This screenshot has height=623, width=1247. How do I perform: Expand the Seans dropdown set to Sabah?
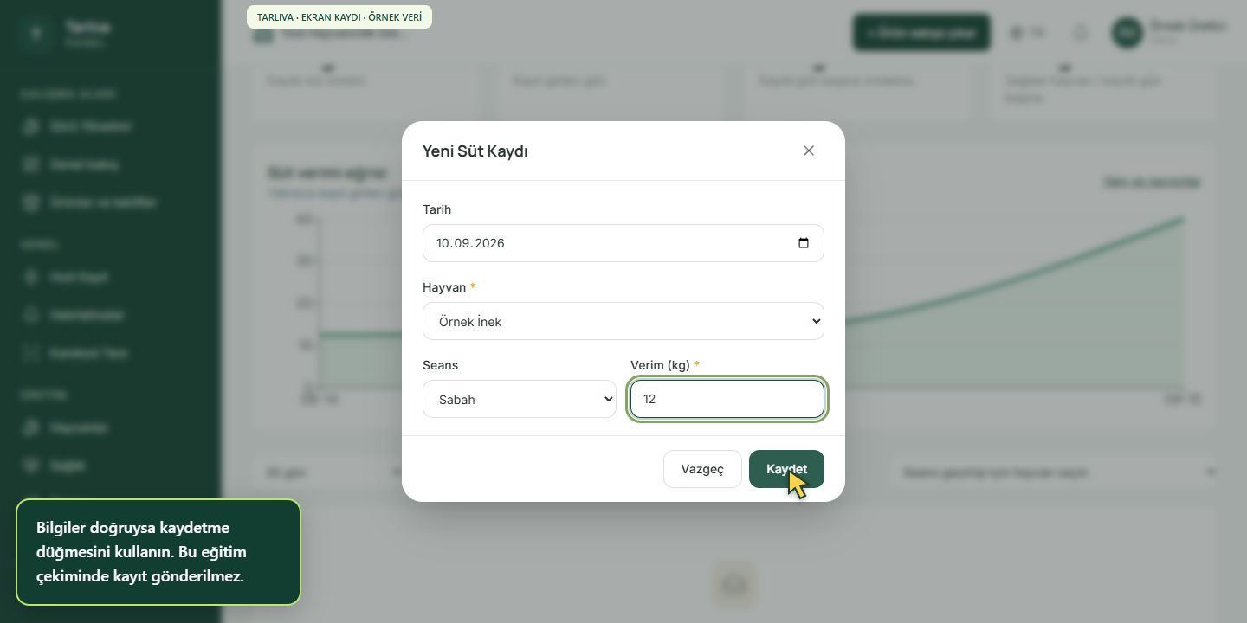(x=520, y=399)
